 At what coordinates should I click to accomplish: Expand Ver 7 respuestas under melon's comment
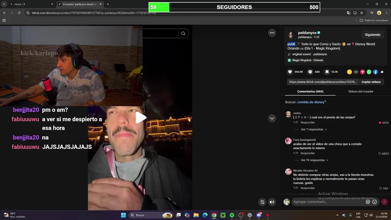click(x=314, y=129)
